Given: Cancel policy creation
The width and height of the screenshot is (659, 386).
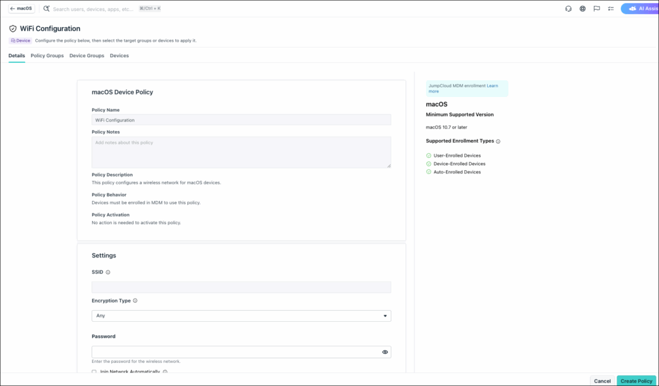Looking at the screenshot, I should click(x=602, y=381).
